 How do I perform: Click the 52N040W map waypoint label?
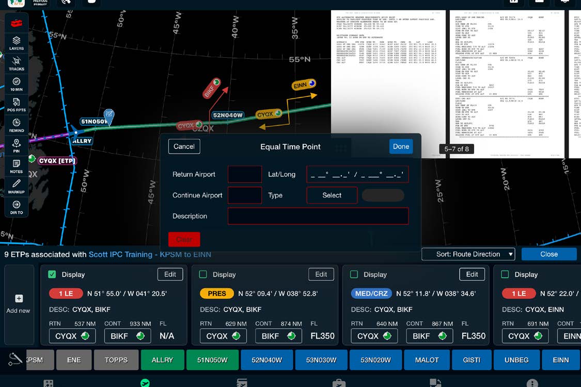tap(228, 115)
